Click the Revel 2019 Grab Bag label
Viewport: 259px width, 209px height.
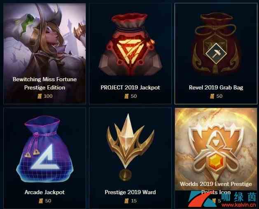(x=216, y=87)
